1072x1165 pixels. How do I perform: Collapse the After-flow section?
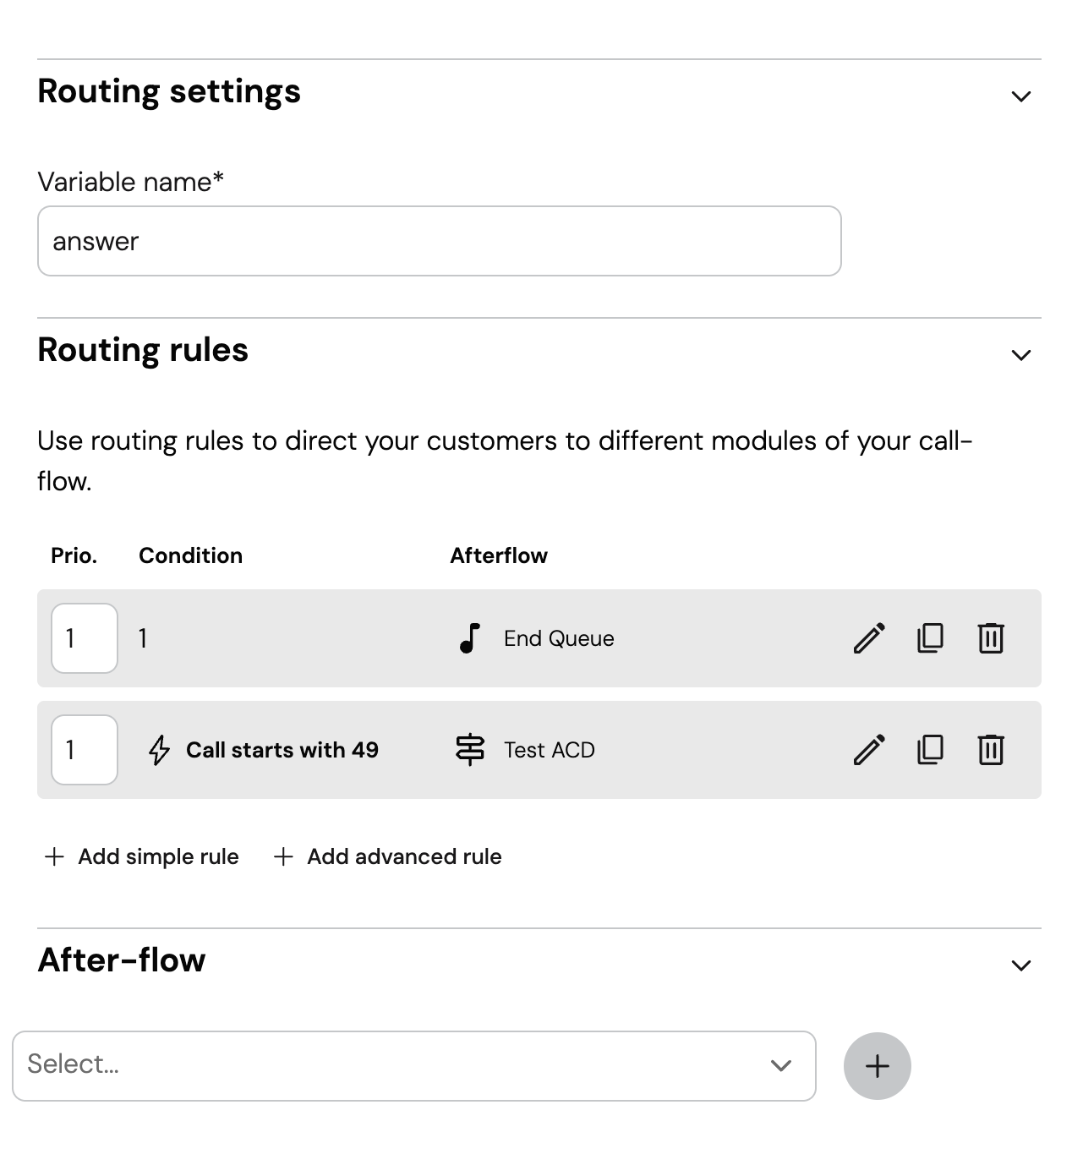[1020, 965]
